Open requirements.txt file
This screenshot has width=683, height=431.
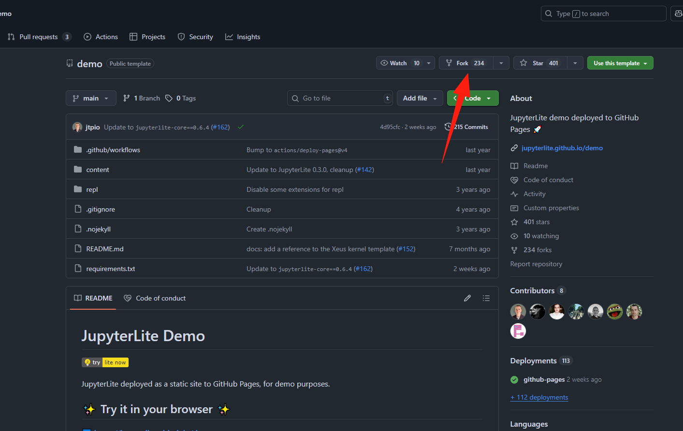111,269
